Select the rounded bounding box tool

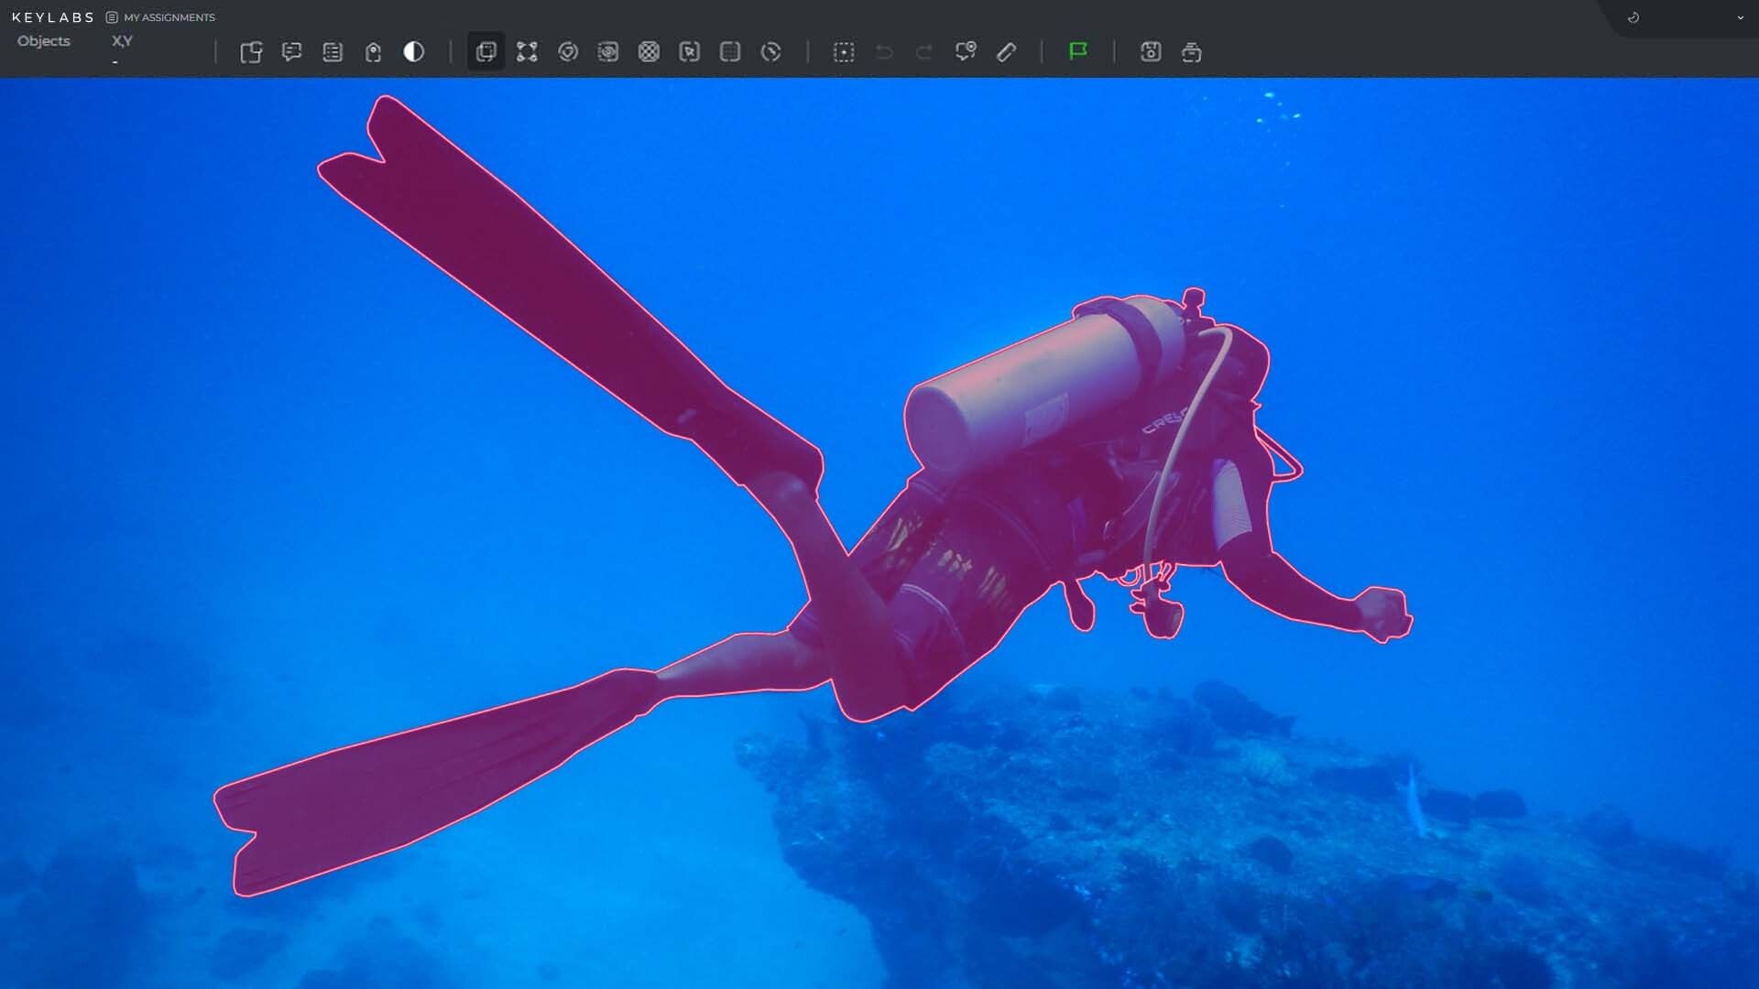click(x=730, y=52)
